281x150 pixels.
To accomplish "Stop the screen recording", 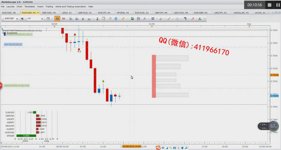I will pos(269,5).
